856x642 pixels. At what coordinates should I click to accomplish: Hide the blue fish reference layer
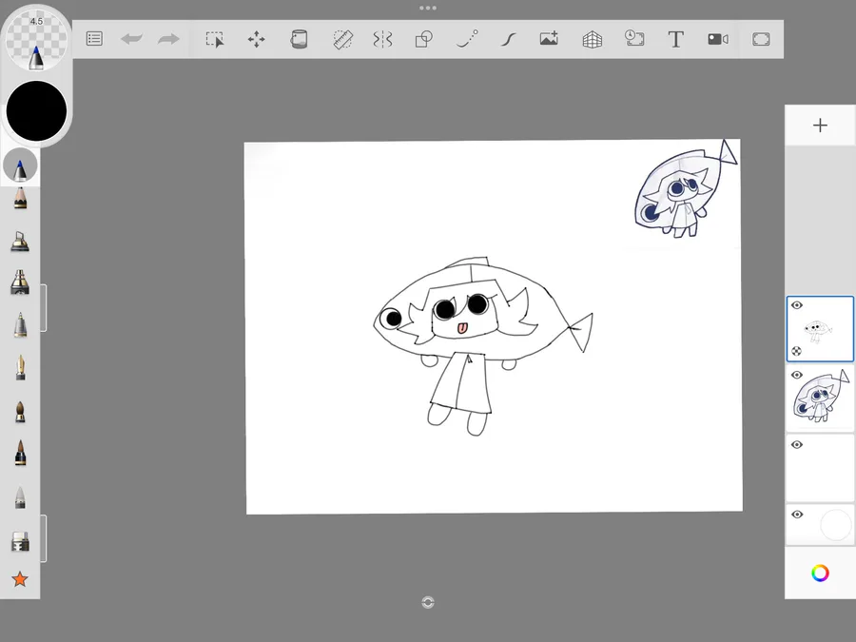[x=797, y=375]
